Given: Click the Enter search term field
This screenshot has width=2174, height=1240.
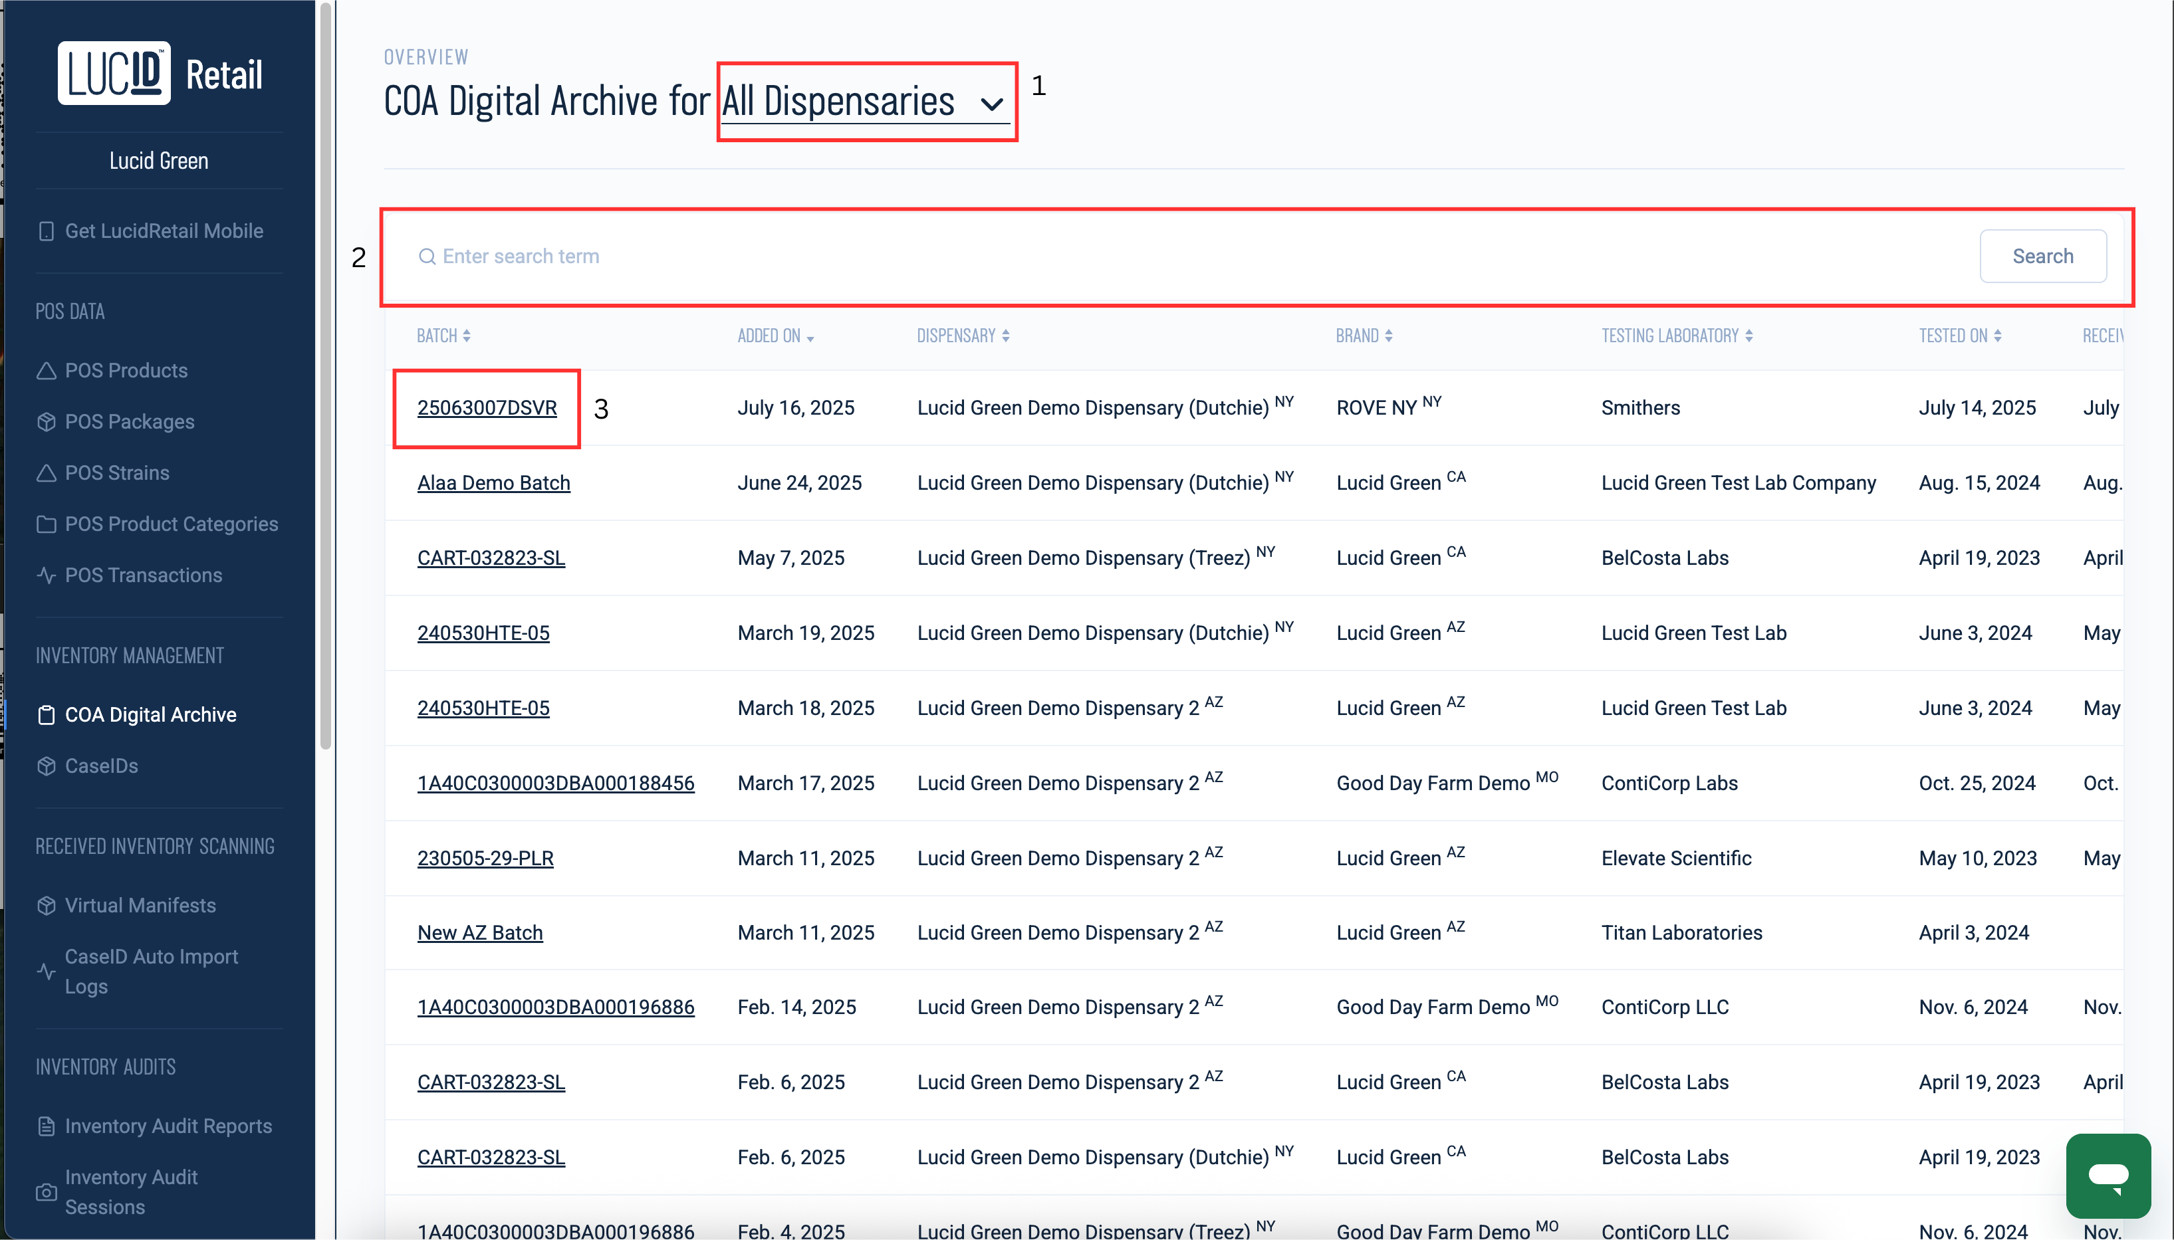Looking at the screenshot, I should coord(1193,257).
